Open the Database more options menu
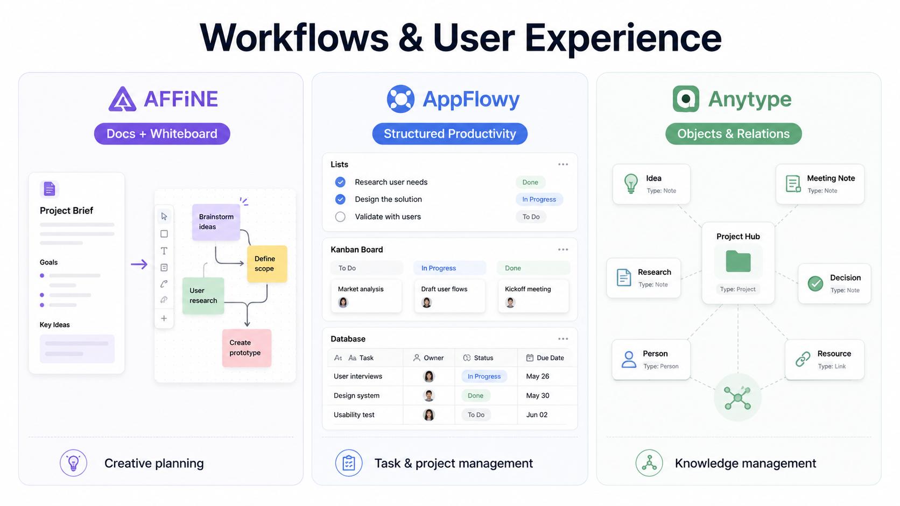The image size is (900, 506). (x=563, y=339)
